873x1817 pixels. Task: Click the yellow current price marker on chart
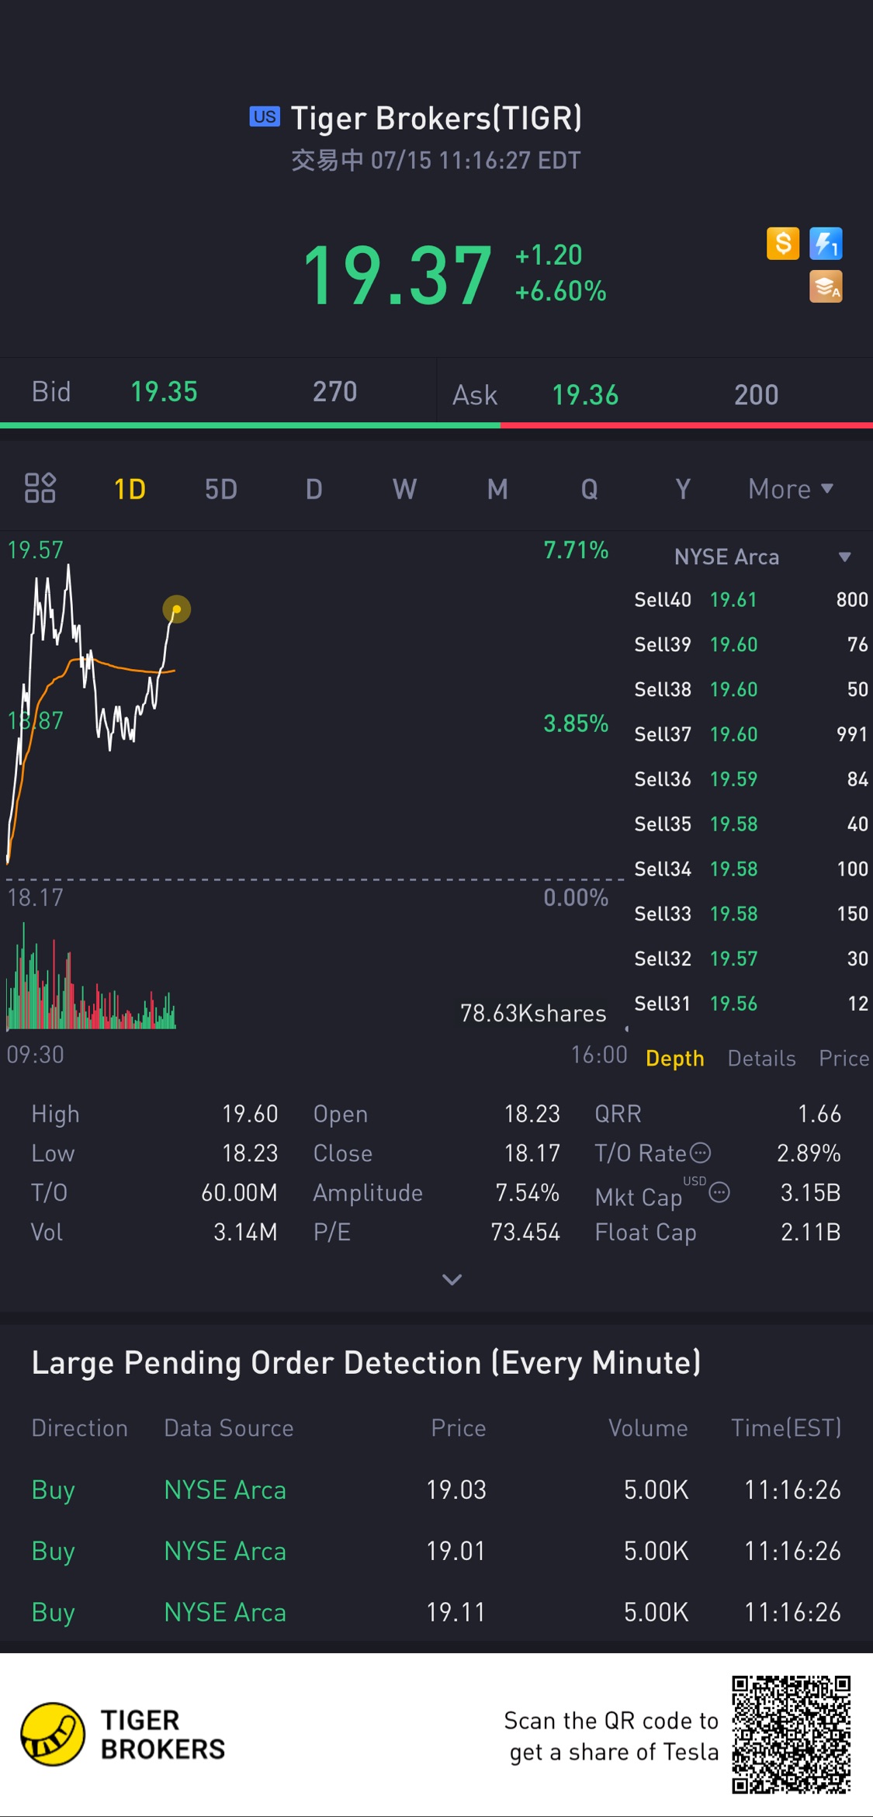(177, 609)
